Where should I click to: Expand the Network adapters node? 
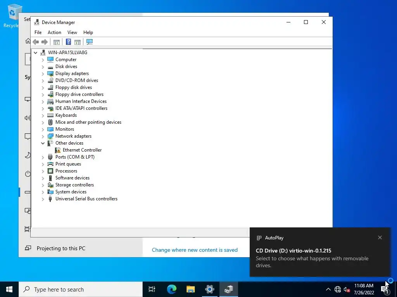click(x=43, y=137)
